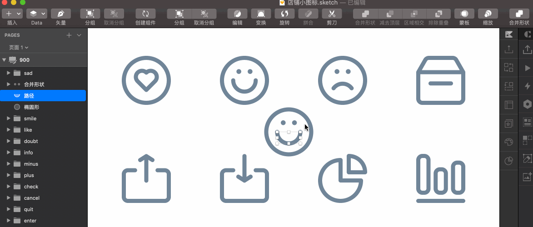Click the dimmed 取消分组 ungroup button
533x227 pixels.
click(x=114, y=14)
